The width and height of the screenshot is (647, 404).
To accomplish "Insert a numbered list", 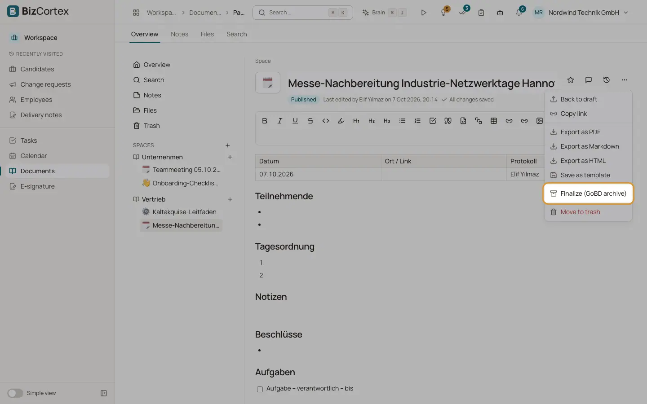I will point(417,121).
